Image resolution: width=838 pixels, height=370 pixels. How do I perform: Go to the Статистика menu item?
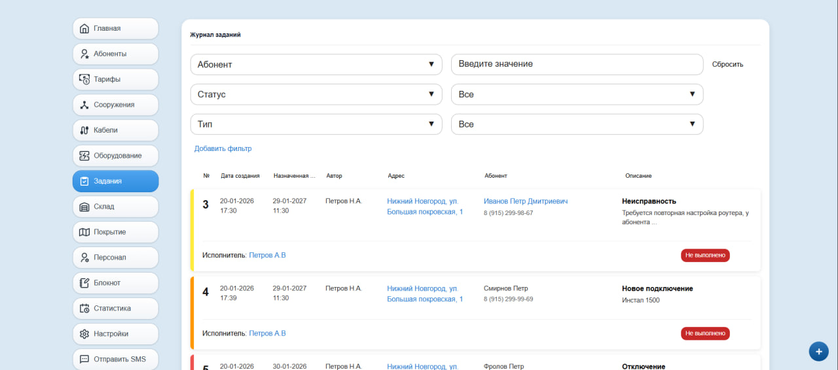tap(115, 309)
